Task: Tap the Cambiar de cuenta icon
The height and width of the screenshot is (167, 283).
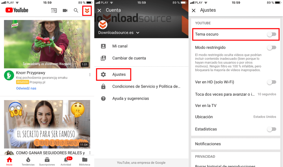Action: (103, 58)
